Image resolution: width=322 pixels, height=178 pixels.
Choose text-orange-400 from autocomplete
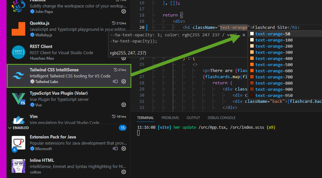click(x=285, y=58)
